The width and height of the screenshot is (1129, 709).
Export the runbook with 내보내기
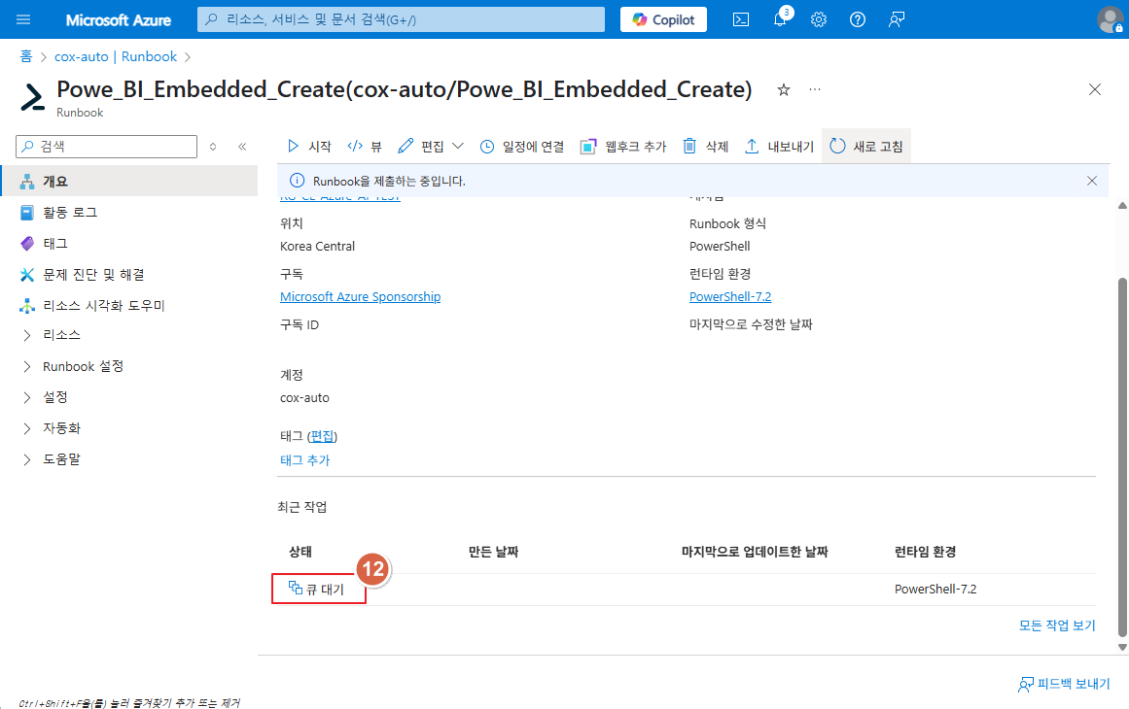coord(778,147)
